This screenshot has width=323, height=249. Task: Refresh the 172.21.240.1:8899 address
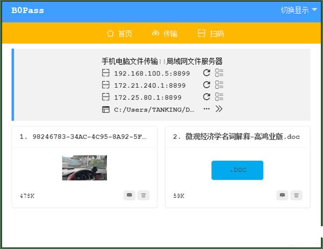click(207, 85)
